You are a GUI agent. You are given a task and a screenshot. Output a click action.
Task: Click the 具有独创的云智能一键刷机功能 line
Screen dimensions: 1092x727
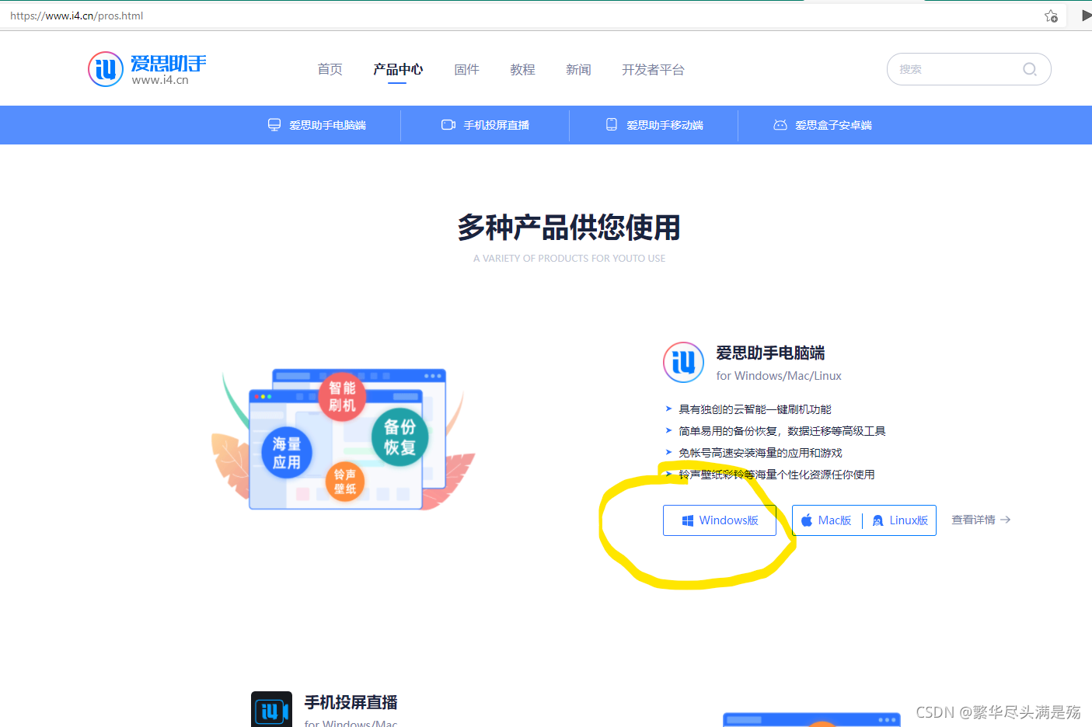click(x=755, y=409)
